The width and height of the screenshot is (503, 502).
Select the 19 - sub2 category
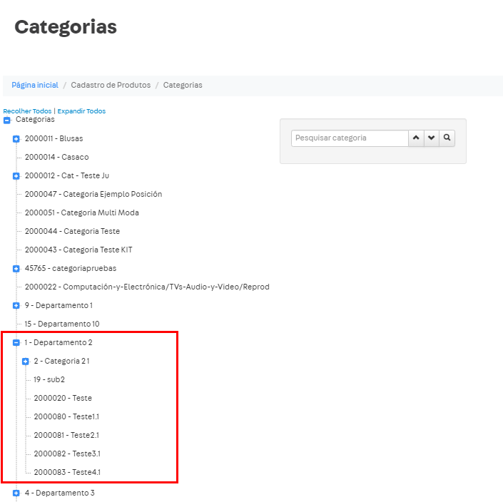[49, 379]
